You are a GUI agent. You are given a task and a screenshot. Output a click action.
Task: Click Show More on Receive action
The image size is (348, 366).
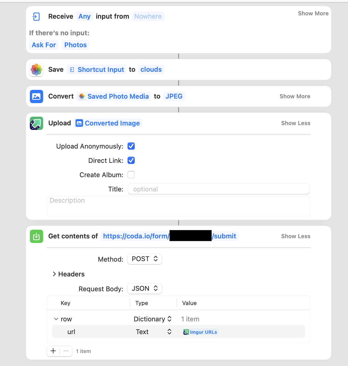pos(313,14)
